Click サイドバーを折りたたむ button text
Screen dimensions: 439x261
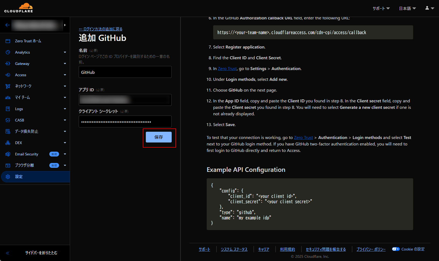[41, 253]
